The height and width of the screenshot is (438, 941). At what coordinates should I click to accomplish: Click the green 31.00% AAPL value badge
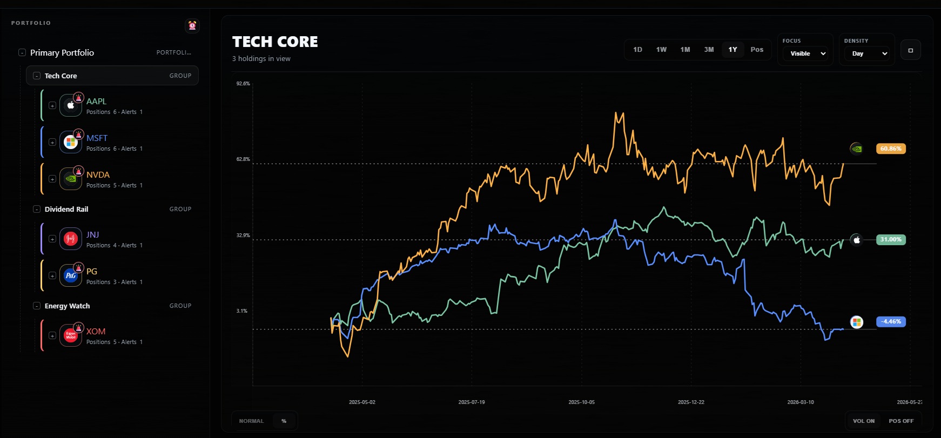coord(891,239)
